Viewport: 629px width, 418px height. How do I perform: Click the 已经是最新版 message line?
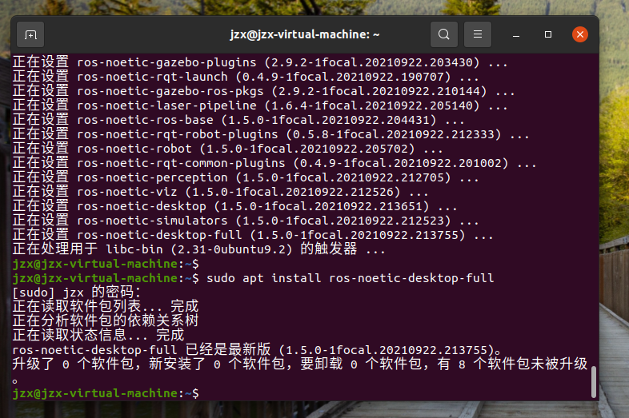pos(257,350)
